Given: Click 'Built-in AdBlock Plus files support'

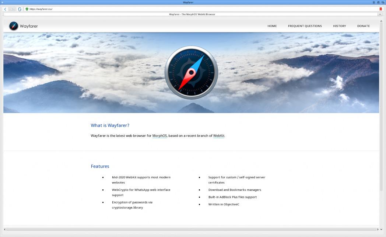Looking at the screenshot, I should tap(232, 197).
